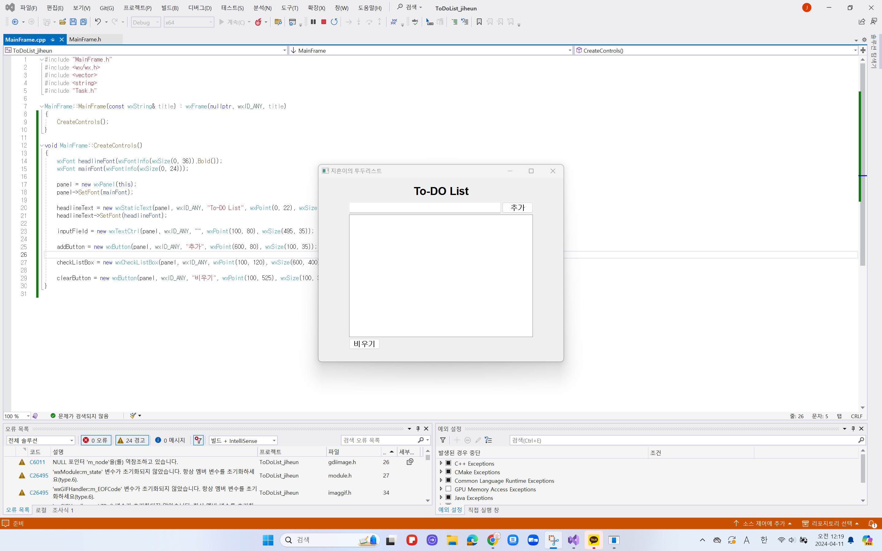Save the file with the single floppy icon
Screen dimensions: 882x551
click(x=73, y=22)
